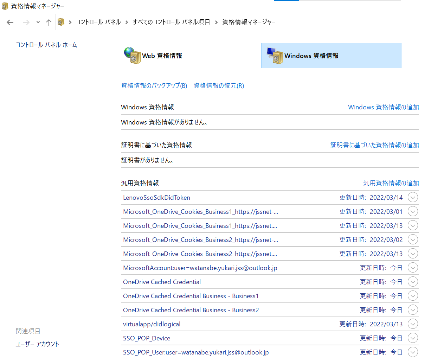Select OneDrive Cached Credential Business - Business1

pos(191,296)
